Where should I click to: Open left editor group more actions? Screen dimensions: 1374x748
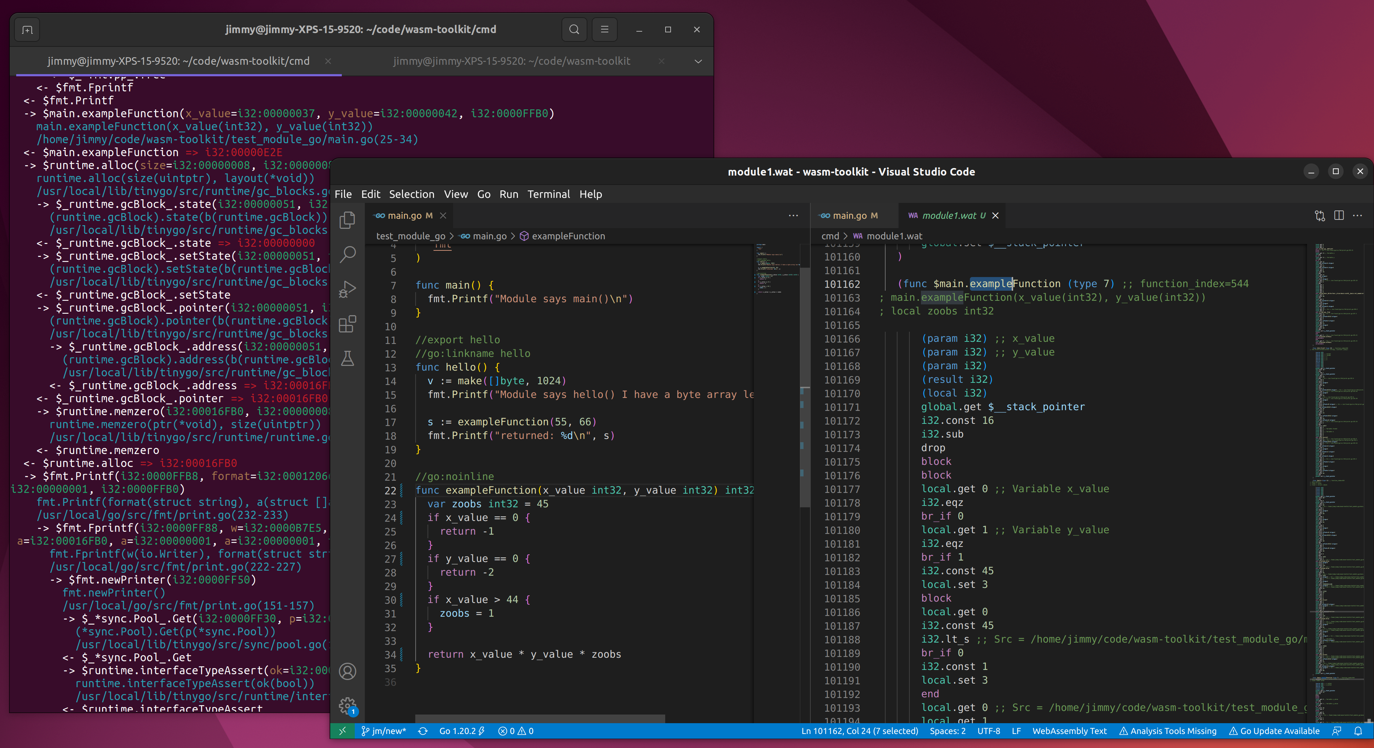click(793, 215)
